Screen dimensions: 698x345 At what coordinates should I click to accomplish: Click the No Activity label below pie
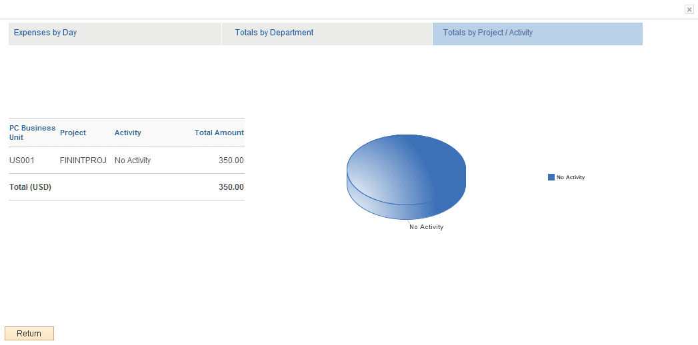(x=427, y=226)
